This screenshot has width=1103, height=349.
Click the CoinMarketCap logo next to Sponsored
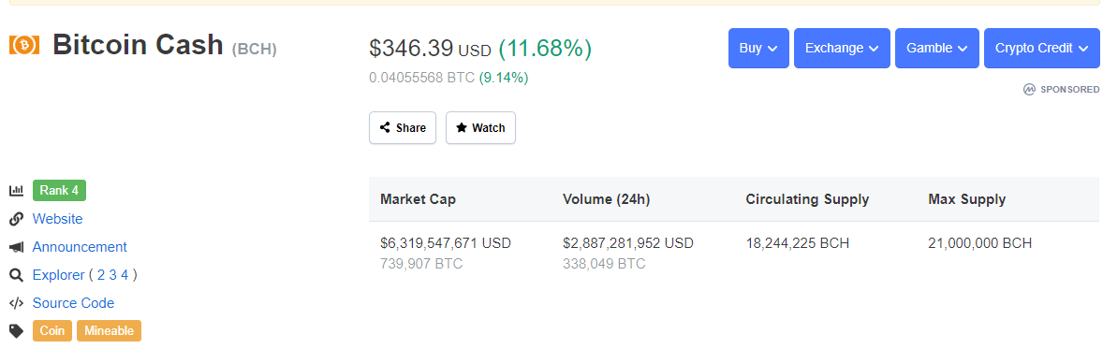point(1029,90)
